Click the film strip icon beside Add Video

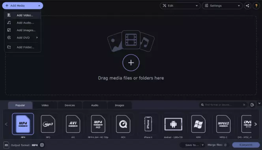[9, 15]
